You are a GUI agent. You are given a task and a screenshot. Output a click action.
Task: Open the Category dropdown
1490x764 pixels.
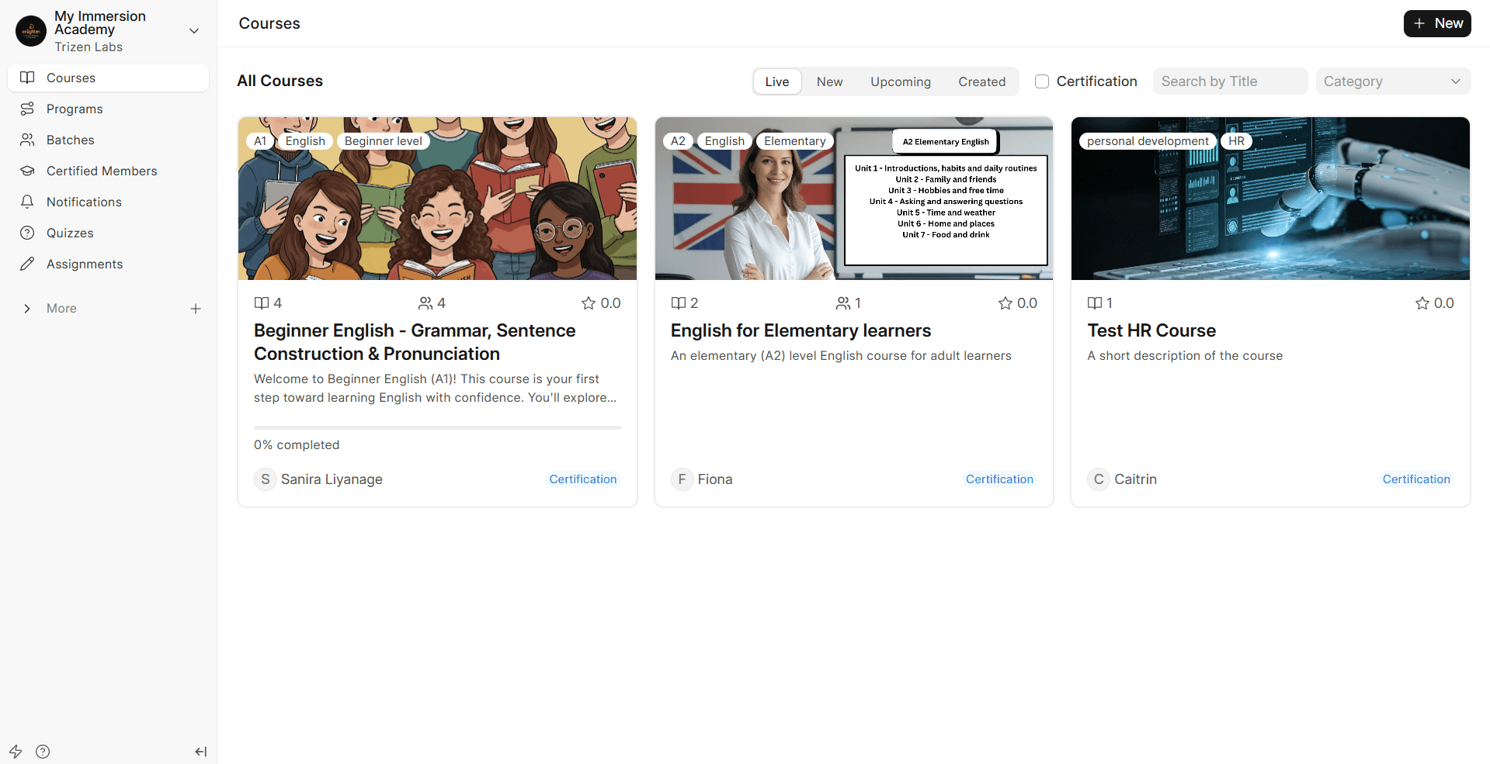click(x=1392, y=81)
